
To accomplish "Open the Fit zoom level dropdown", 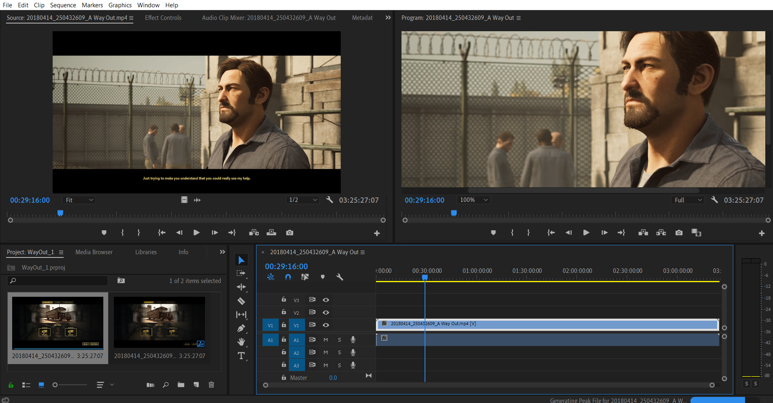I will (79, 200).
